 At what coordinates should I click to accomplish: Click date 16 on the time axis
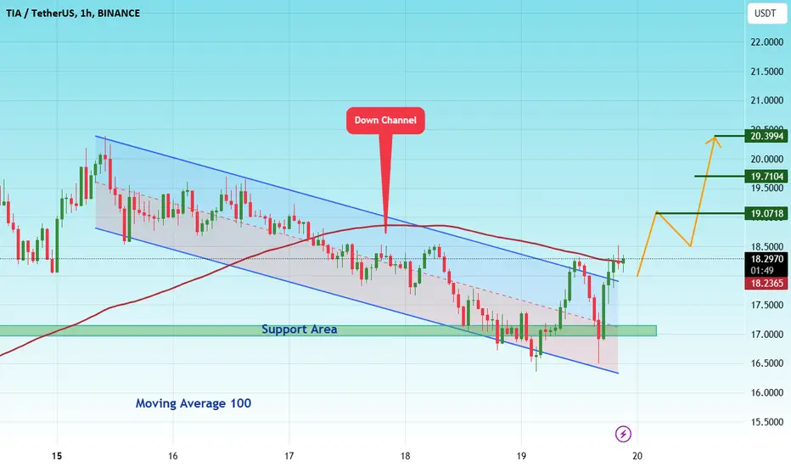pos(173,456)
